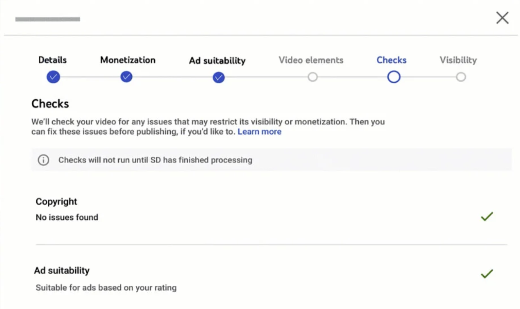Click the Video elements step circle
The width and height of the screenshot is (520, 309).
pyautogui.click(x=313, y=77)
